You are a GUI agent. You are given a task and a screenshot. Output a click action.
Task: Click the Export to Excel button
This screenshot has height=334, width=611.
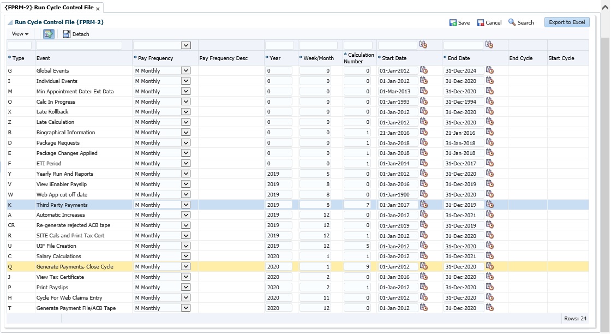point(567,22)
